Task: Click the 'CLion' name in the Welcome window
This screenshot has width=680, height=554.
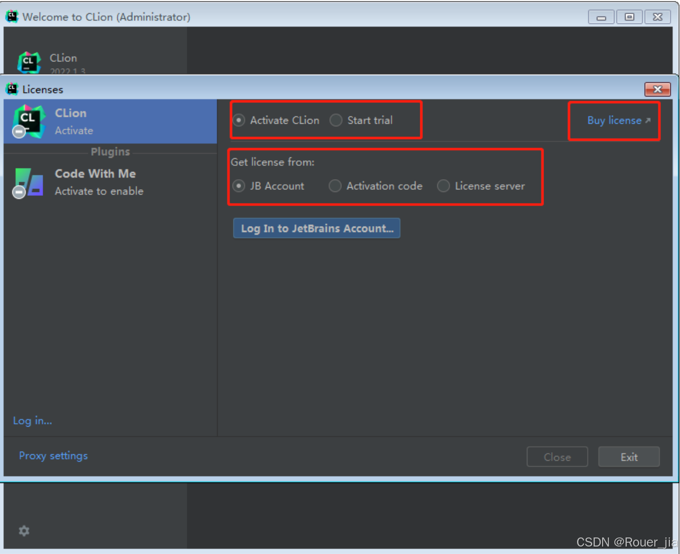Action: pyautogui.click(x=63, y=58)
